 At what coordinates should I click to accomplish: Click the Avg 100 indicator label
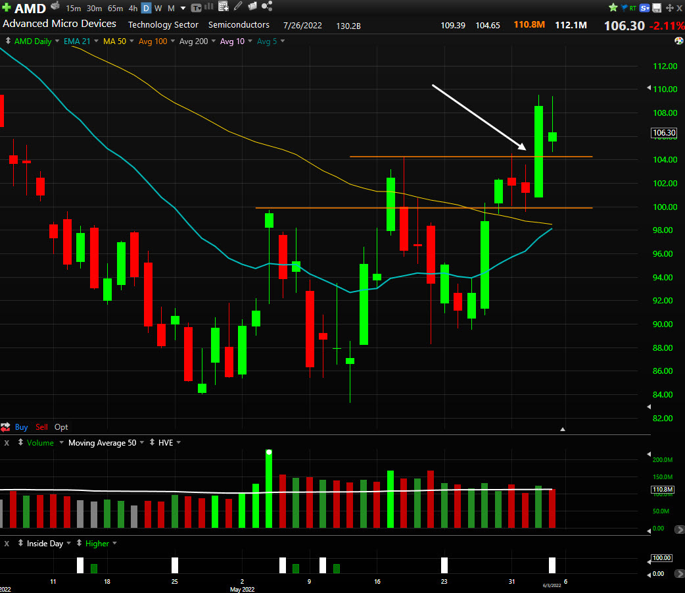(153, 41)
